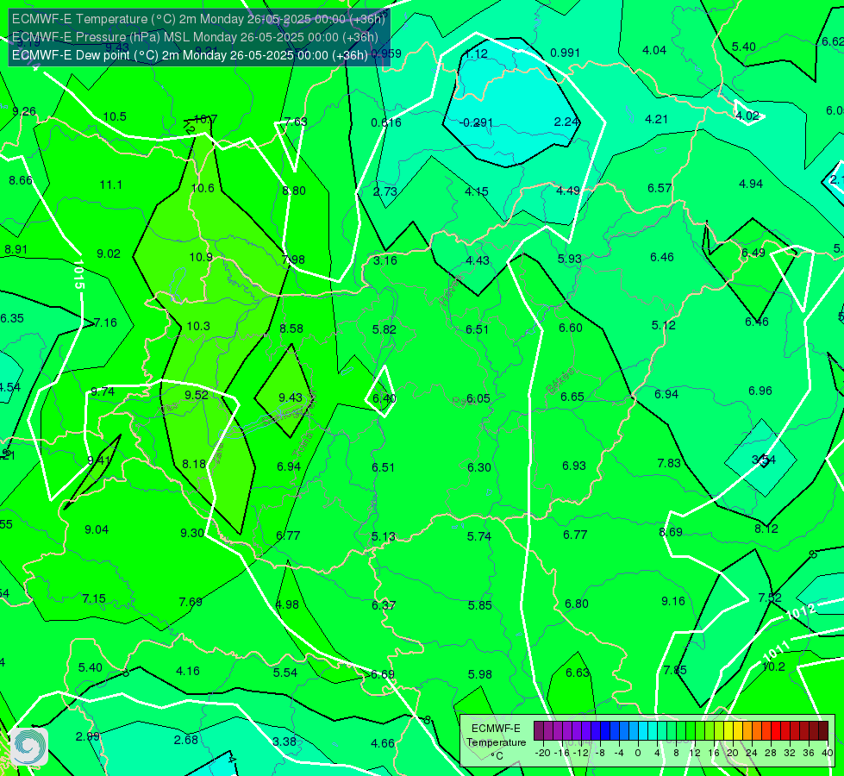Select the ECMWF-E Temperature 2m layer label

(x=198, y=19)
